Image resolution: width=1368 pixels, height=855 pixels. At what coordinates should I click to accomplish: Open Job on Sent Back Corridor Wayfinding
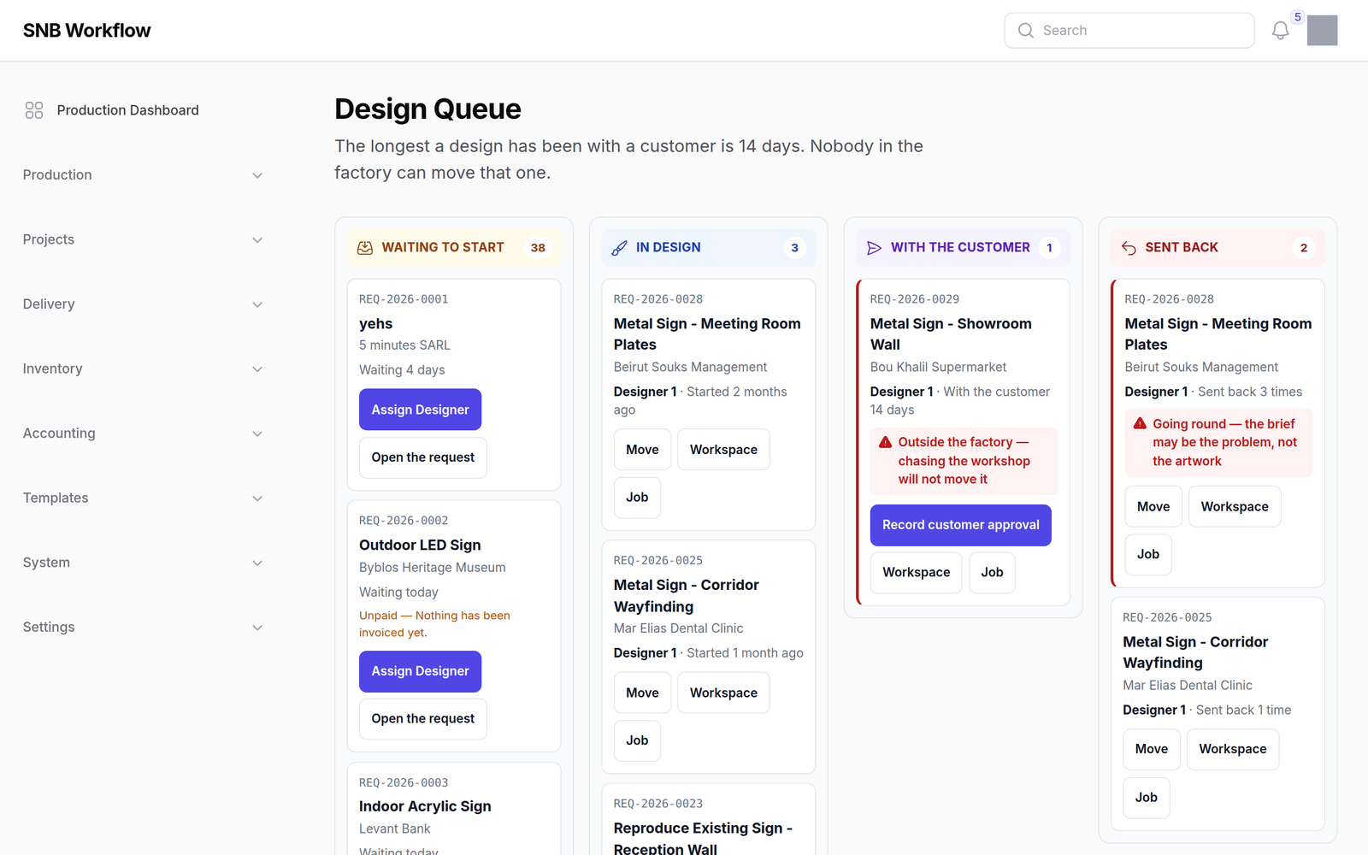[1147, 798]
